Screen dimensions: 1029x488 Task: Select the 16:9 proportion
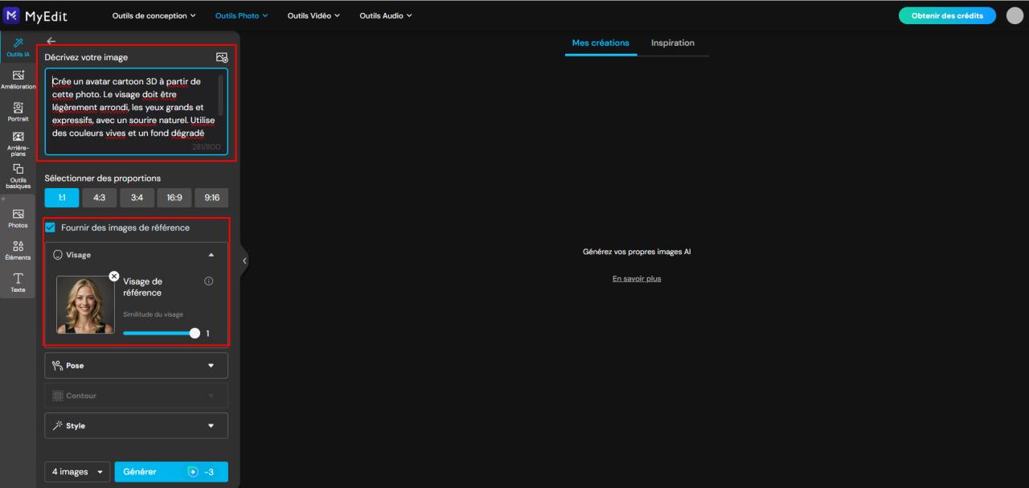coord(174,198)
